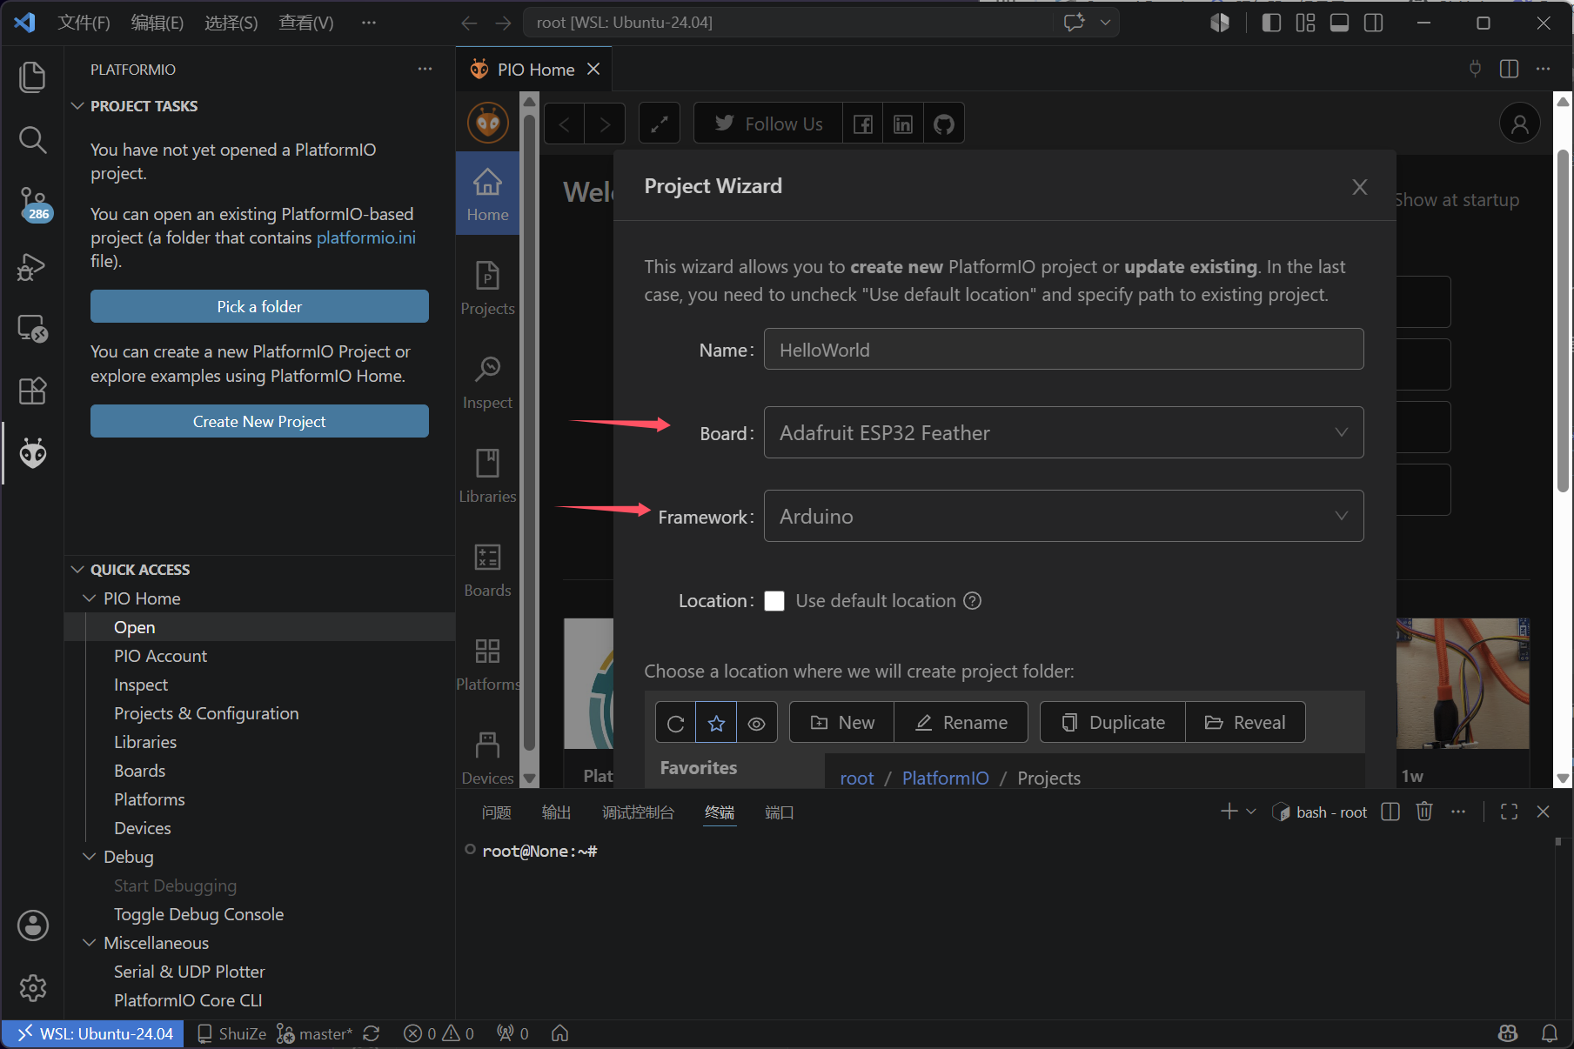Image resolution: width=1574 pixels, height=1049 pixels.
Task: Open Libraries section in PIO Home sidebar
Action: (x=487, y=477)
